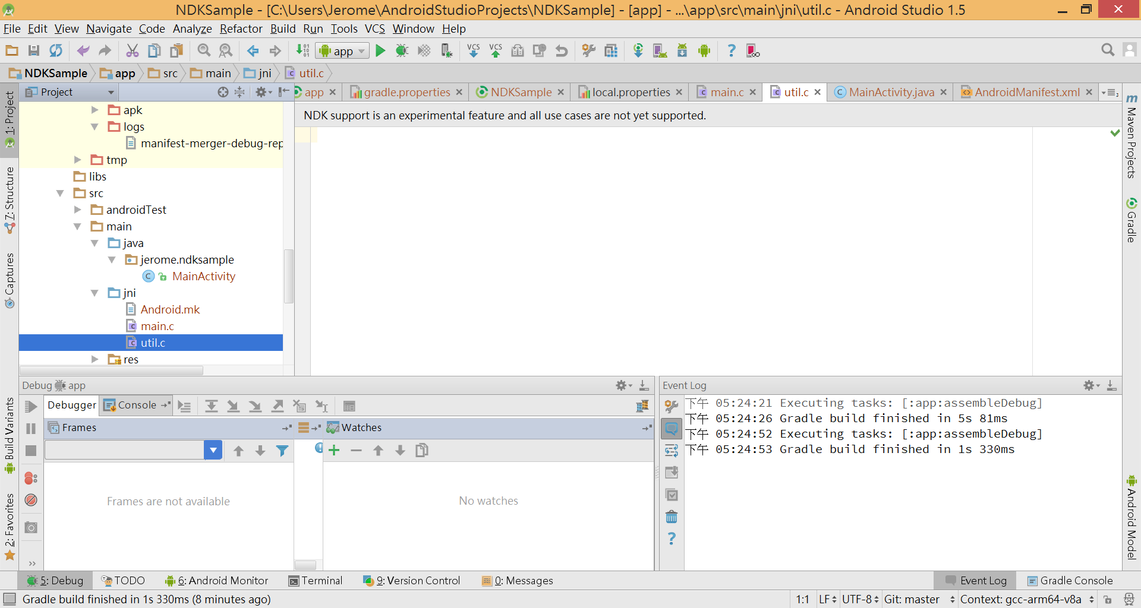1141x608 pixels.
Task: Toggle the View Breakpoints red dots icon
Action: [31, 478]
